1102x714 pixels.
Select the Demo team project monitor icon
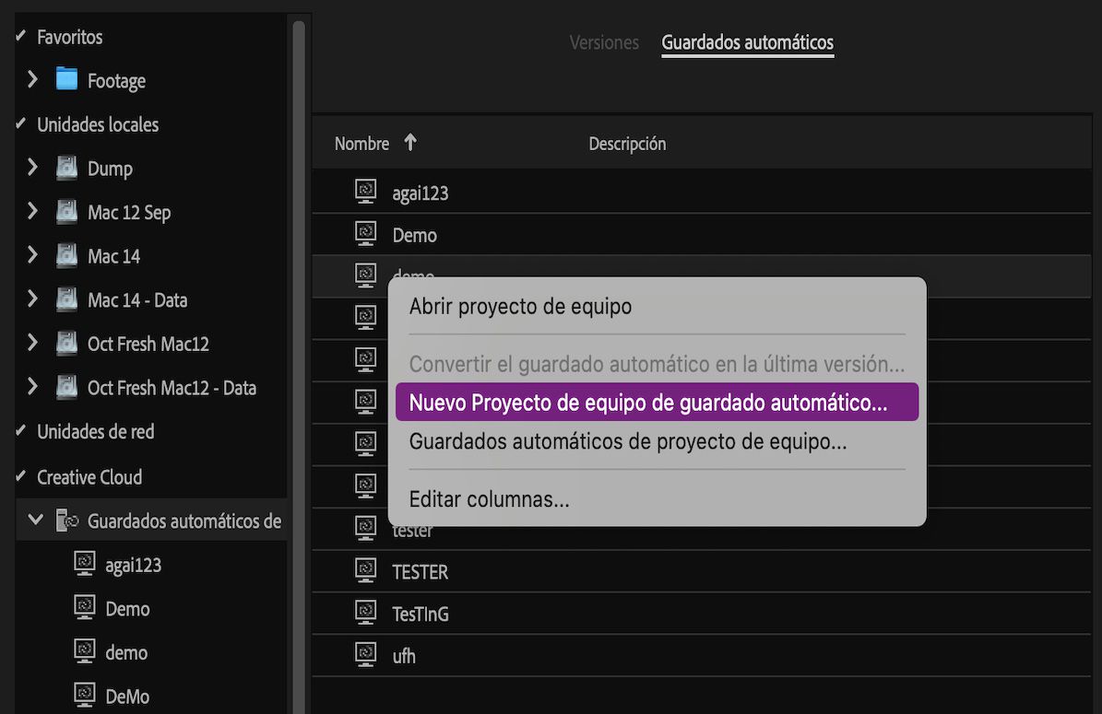[366, 233]
